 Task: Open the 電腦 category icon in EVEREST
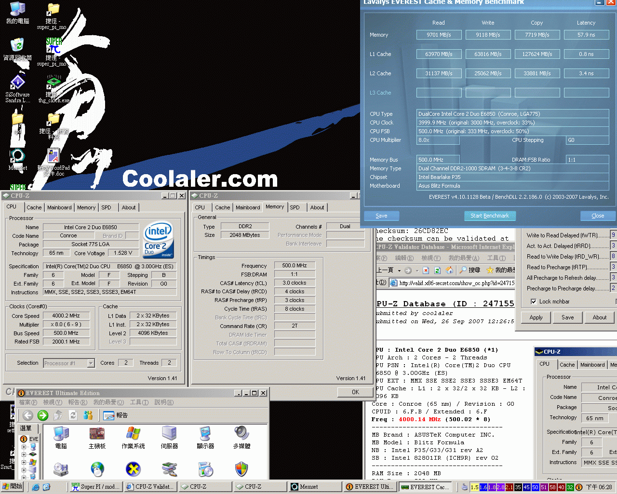coord(61,438)
